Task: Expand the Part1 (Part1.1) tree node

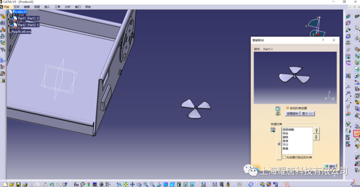Action: pyautogui.click(x=9, y=19)
